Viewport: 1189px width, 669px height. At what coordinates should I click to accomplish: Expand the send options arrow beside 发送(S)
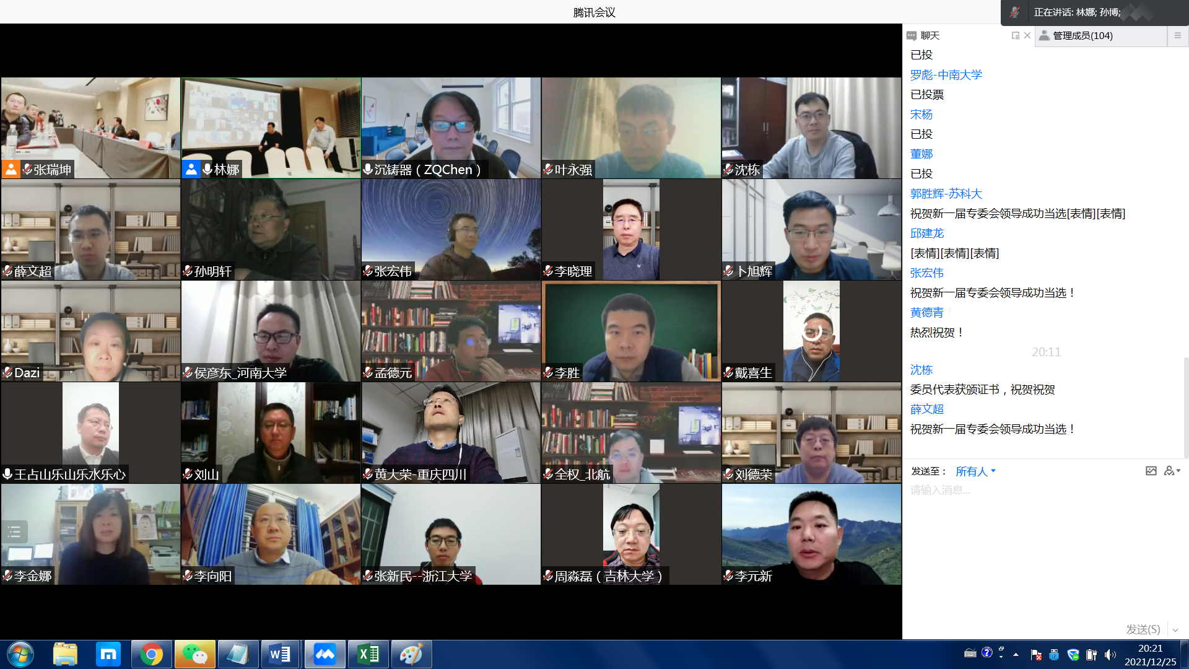pyautogui.click(x=1175, y=630)
